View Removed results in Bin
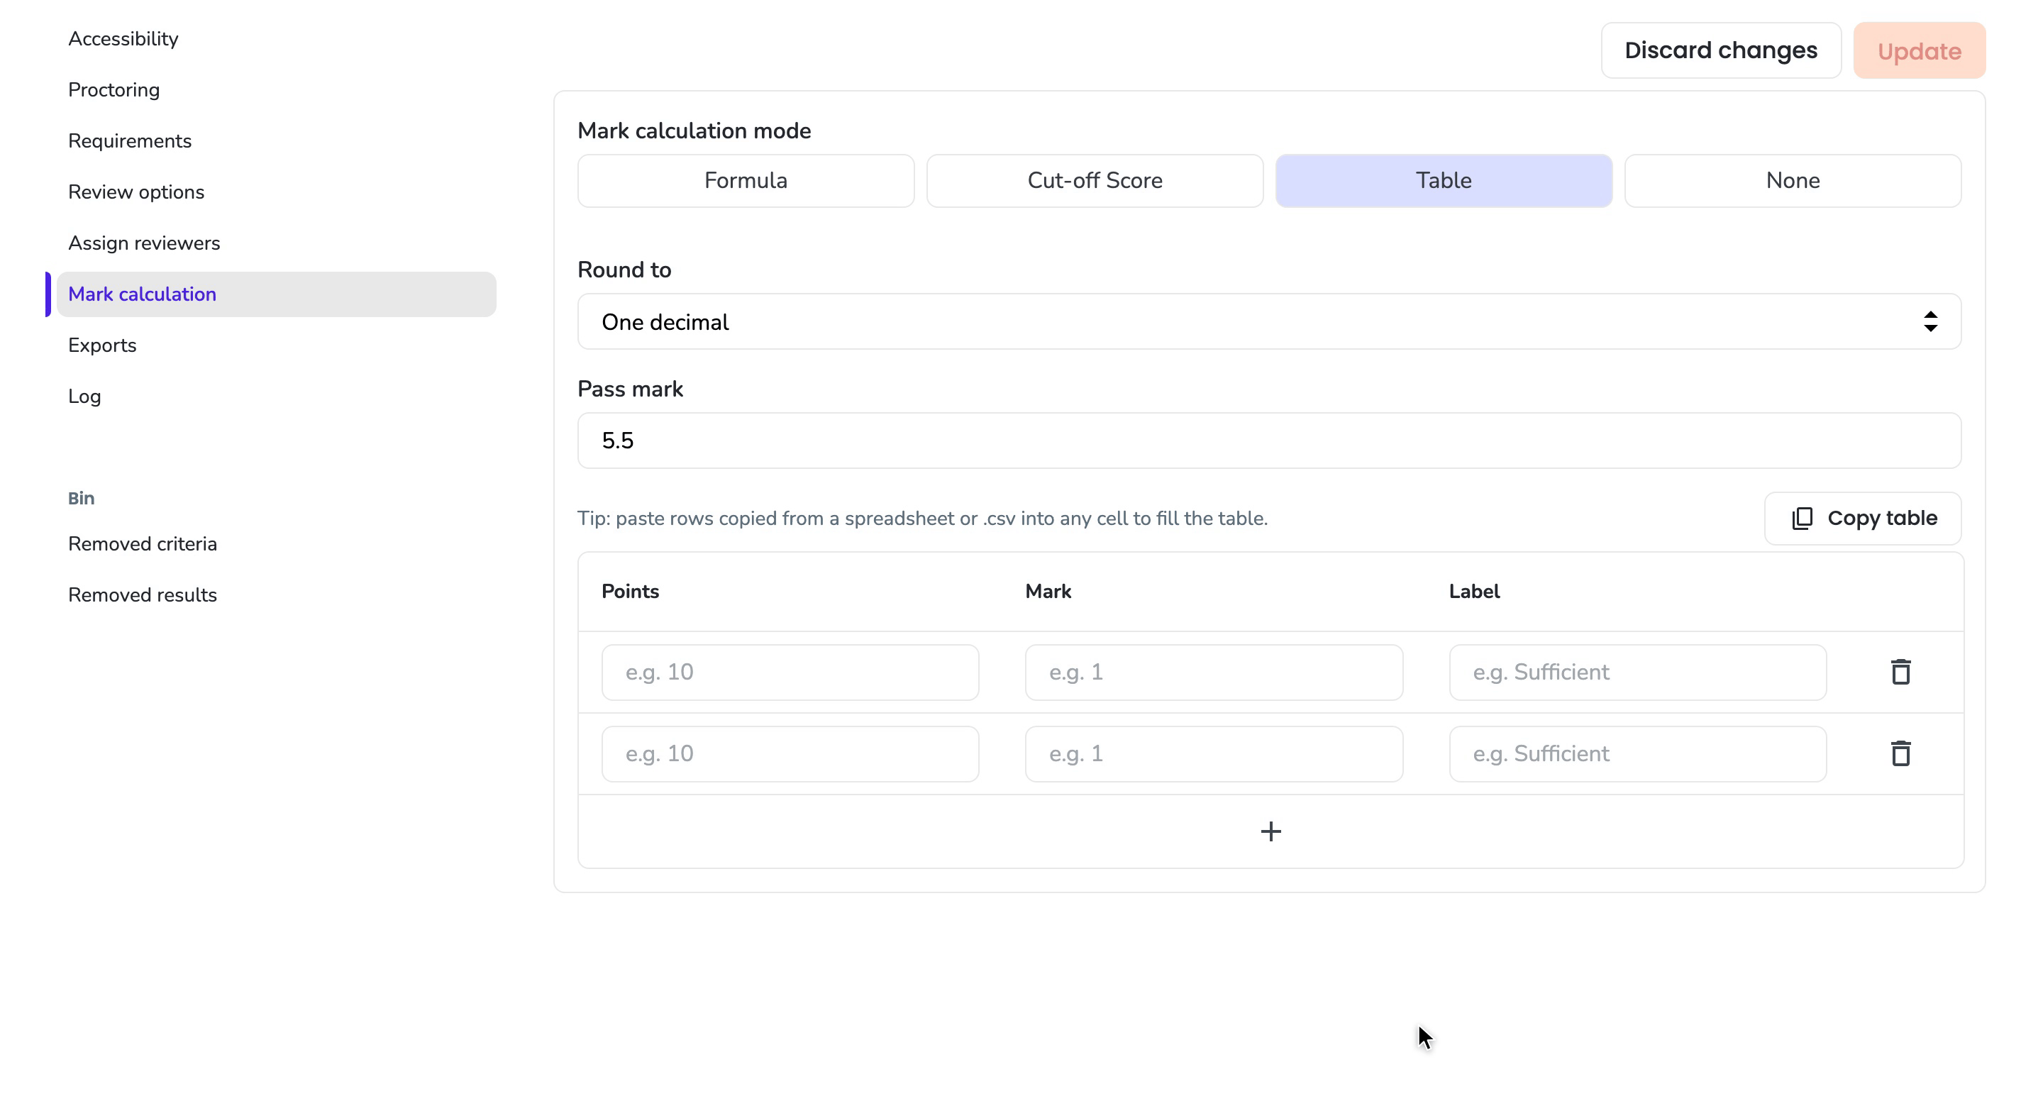This screenshot has height=1101, width=2043. (x=142, y=595)
